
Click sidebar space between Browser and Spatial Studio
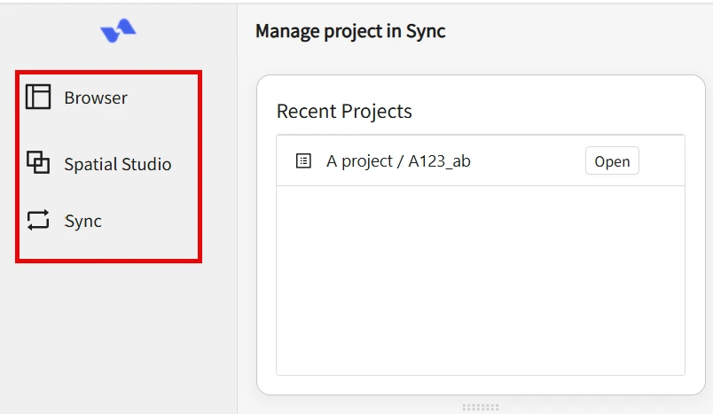(108, 130)
